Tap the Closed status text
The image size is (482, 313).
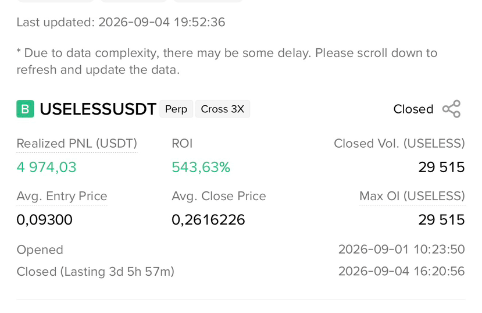[x=413, y=109]
